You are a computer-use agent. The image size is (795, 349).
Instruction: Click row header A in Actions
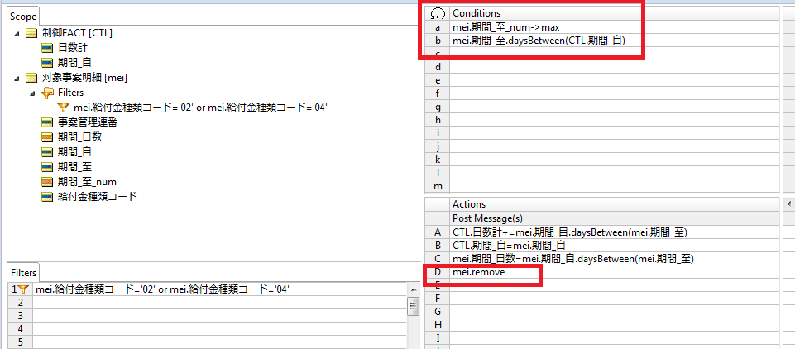pos(438,232)
